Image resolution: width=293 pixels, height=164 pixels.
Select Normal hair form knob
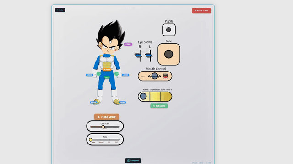click(143, 96)
